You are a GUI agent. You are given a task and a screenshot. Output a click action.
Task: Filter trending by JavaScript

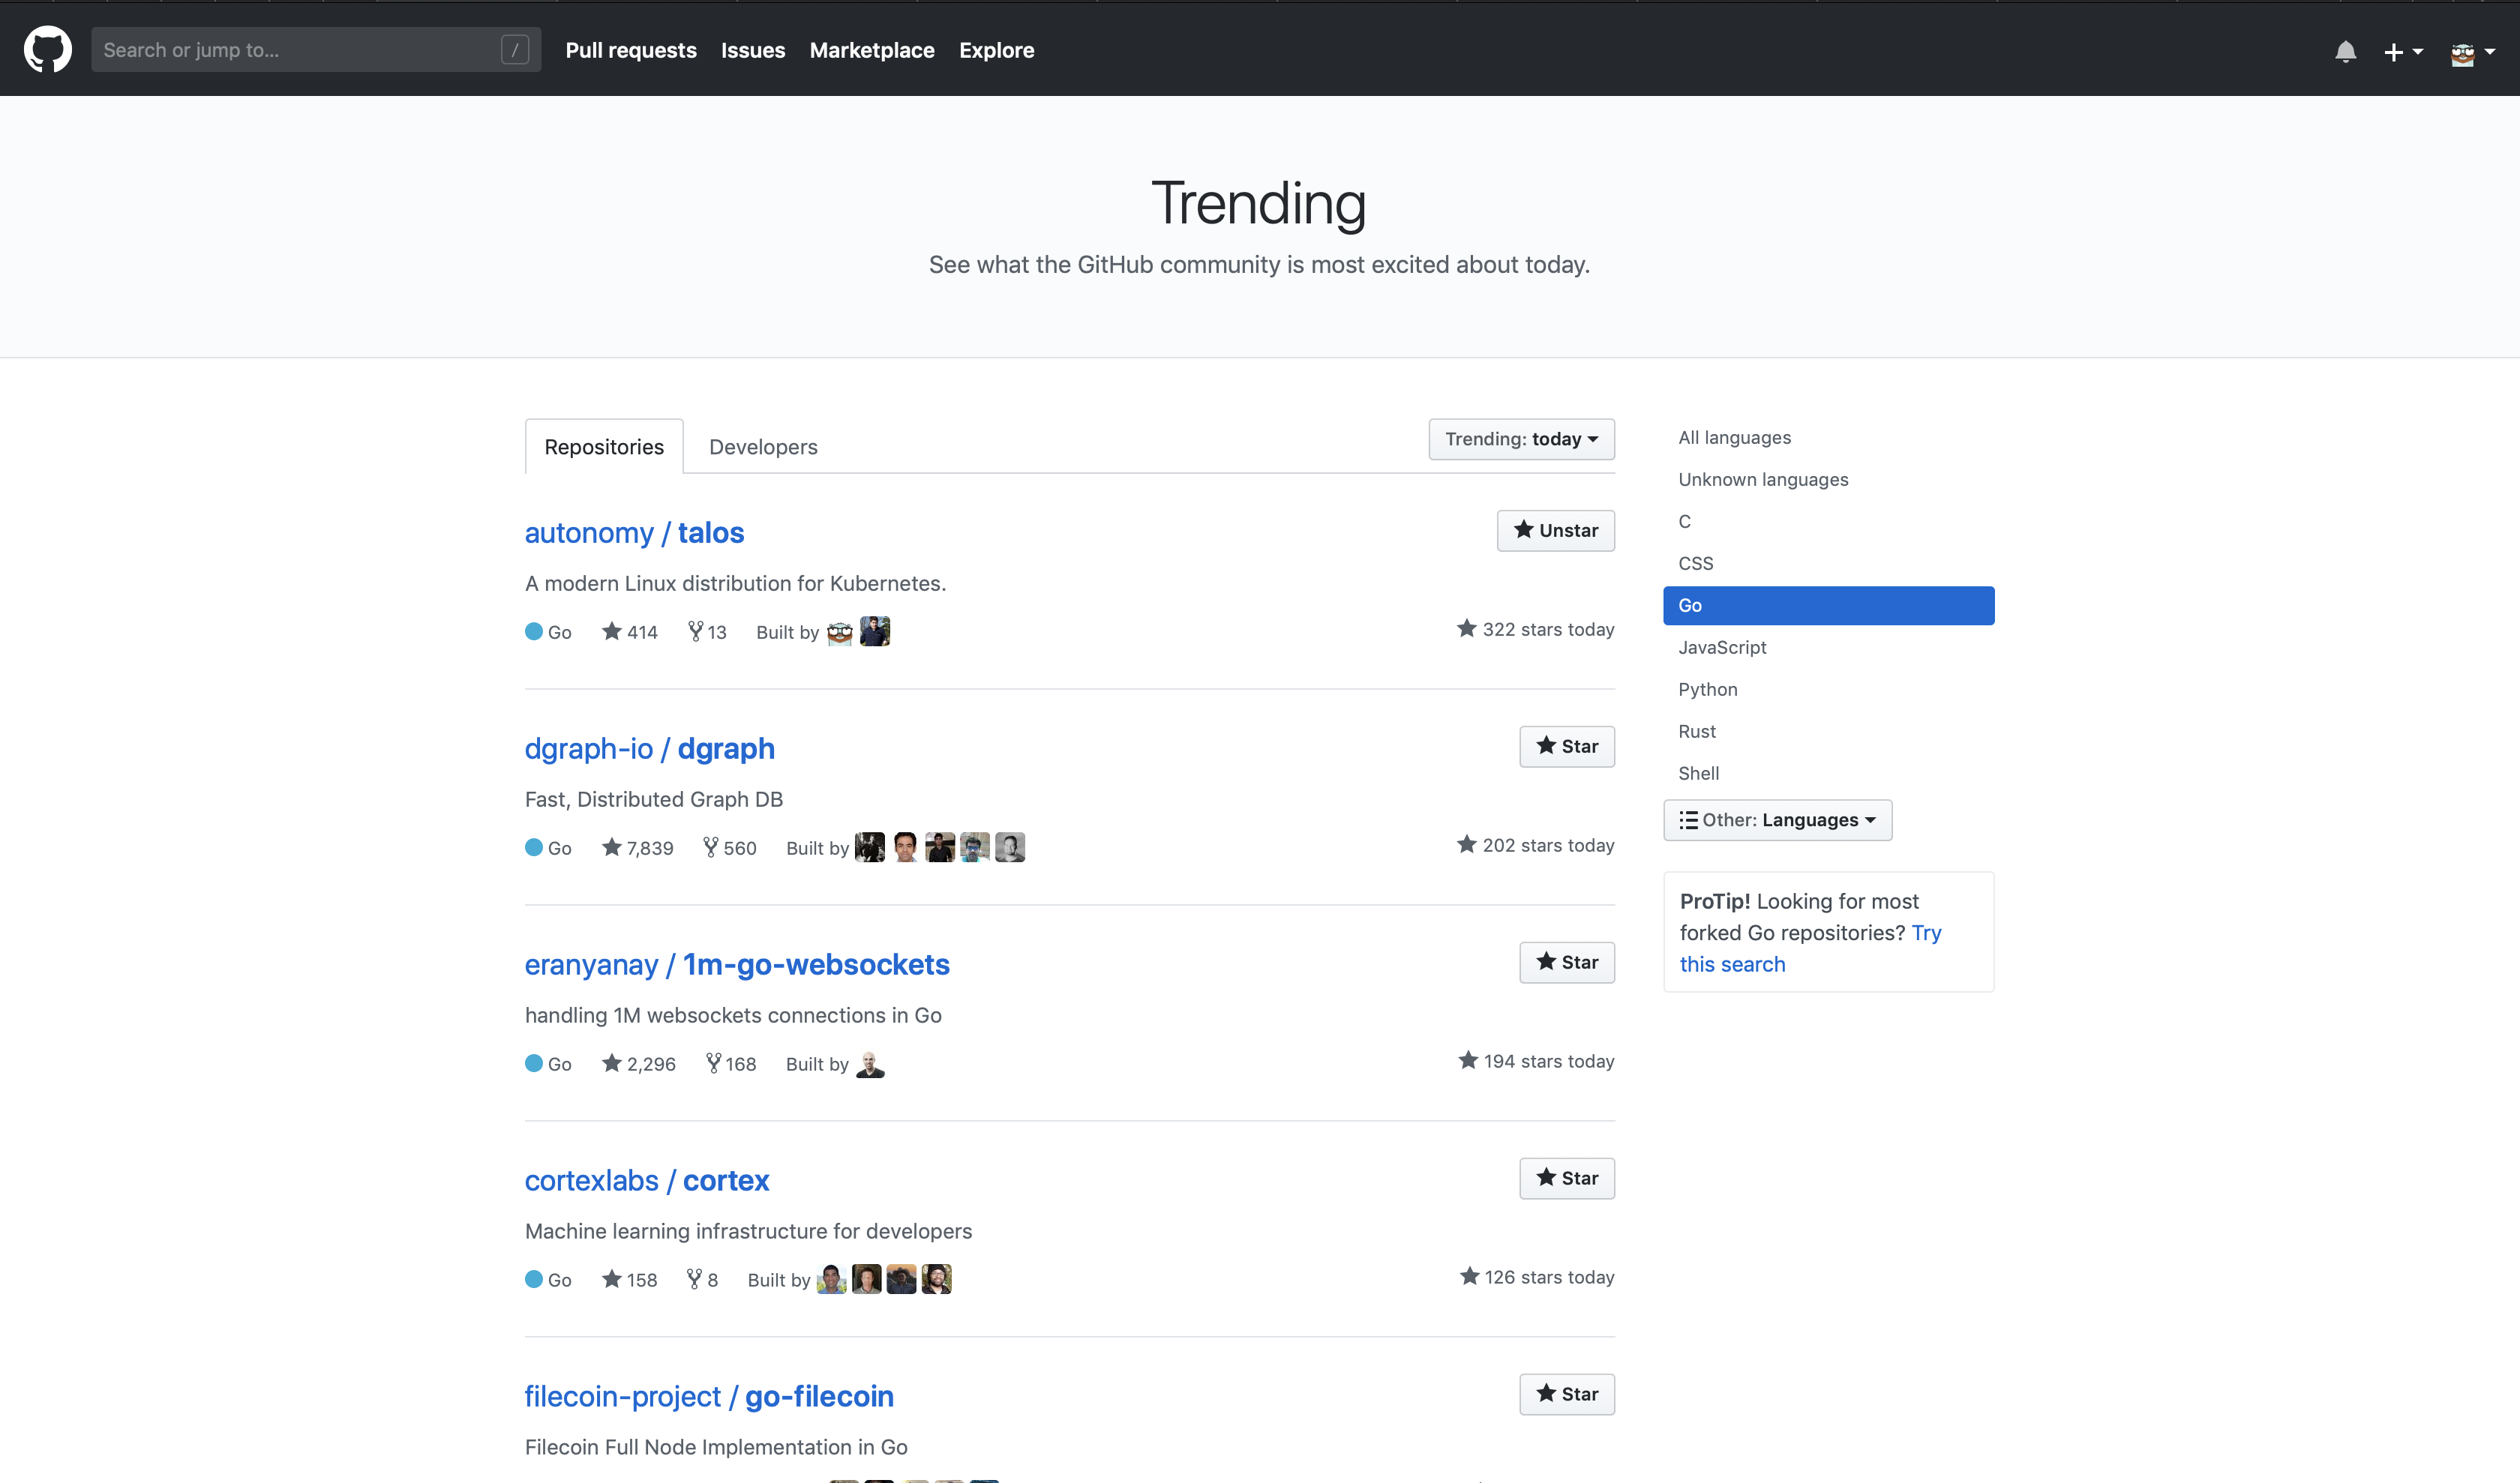click(1828, 648)
